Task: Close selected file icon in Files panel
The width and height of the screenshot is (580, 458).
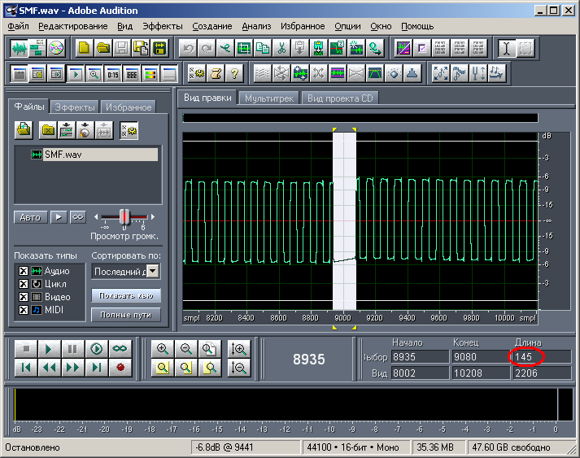Action: [x=48, y=130]
